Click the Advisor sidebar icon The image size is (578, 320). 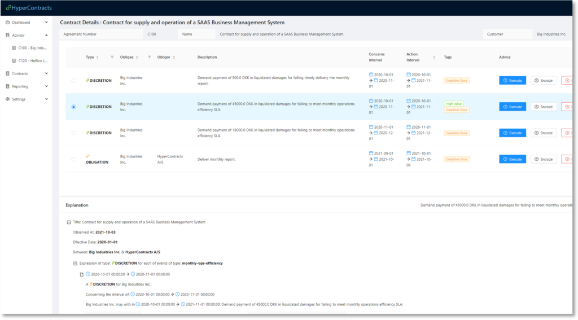[7, 36]
